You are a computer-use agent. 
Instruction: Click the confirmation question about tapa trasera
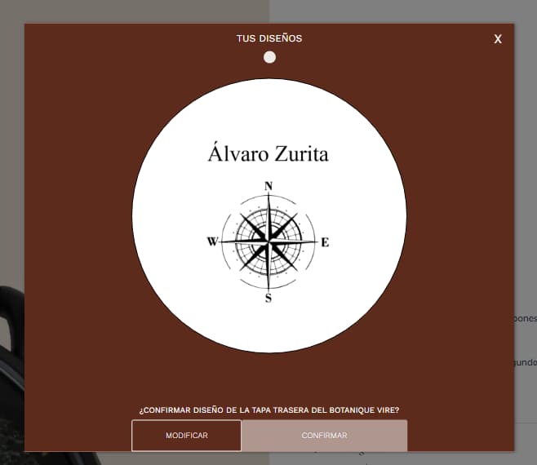pos(269,410)
